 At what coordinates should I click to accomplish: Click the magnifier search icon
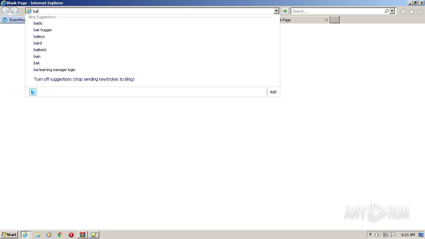(x=386, y=11)
